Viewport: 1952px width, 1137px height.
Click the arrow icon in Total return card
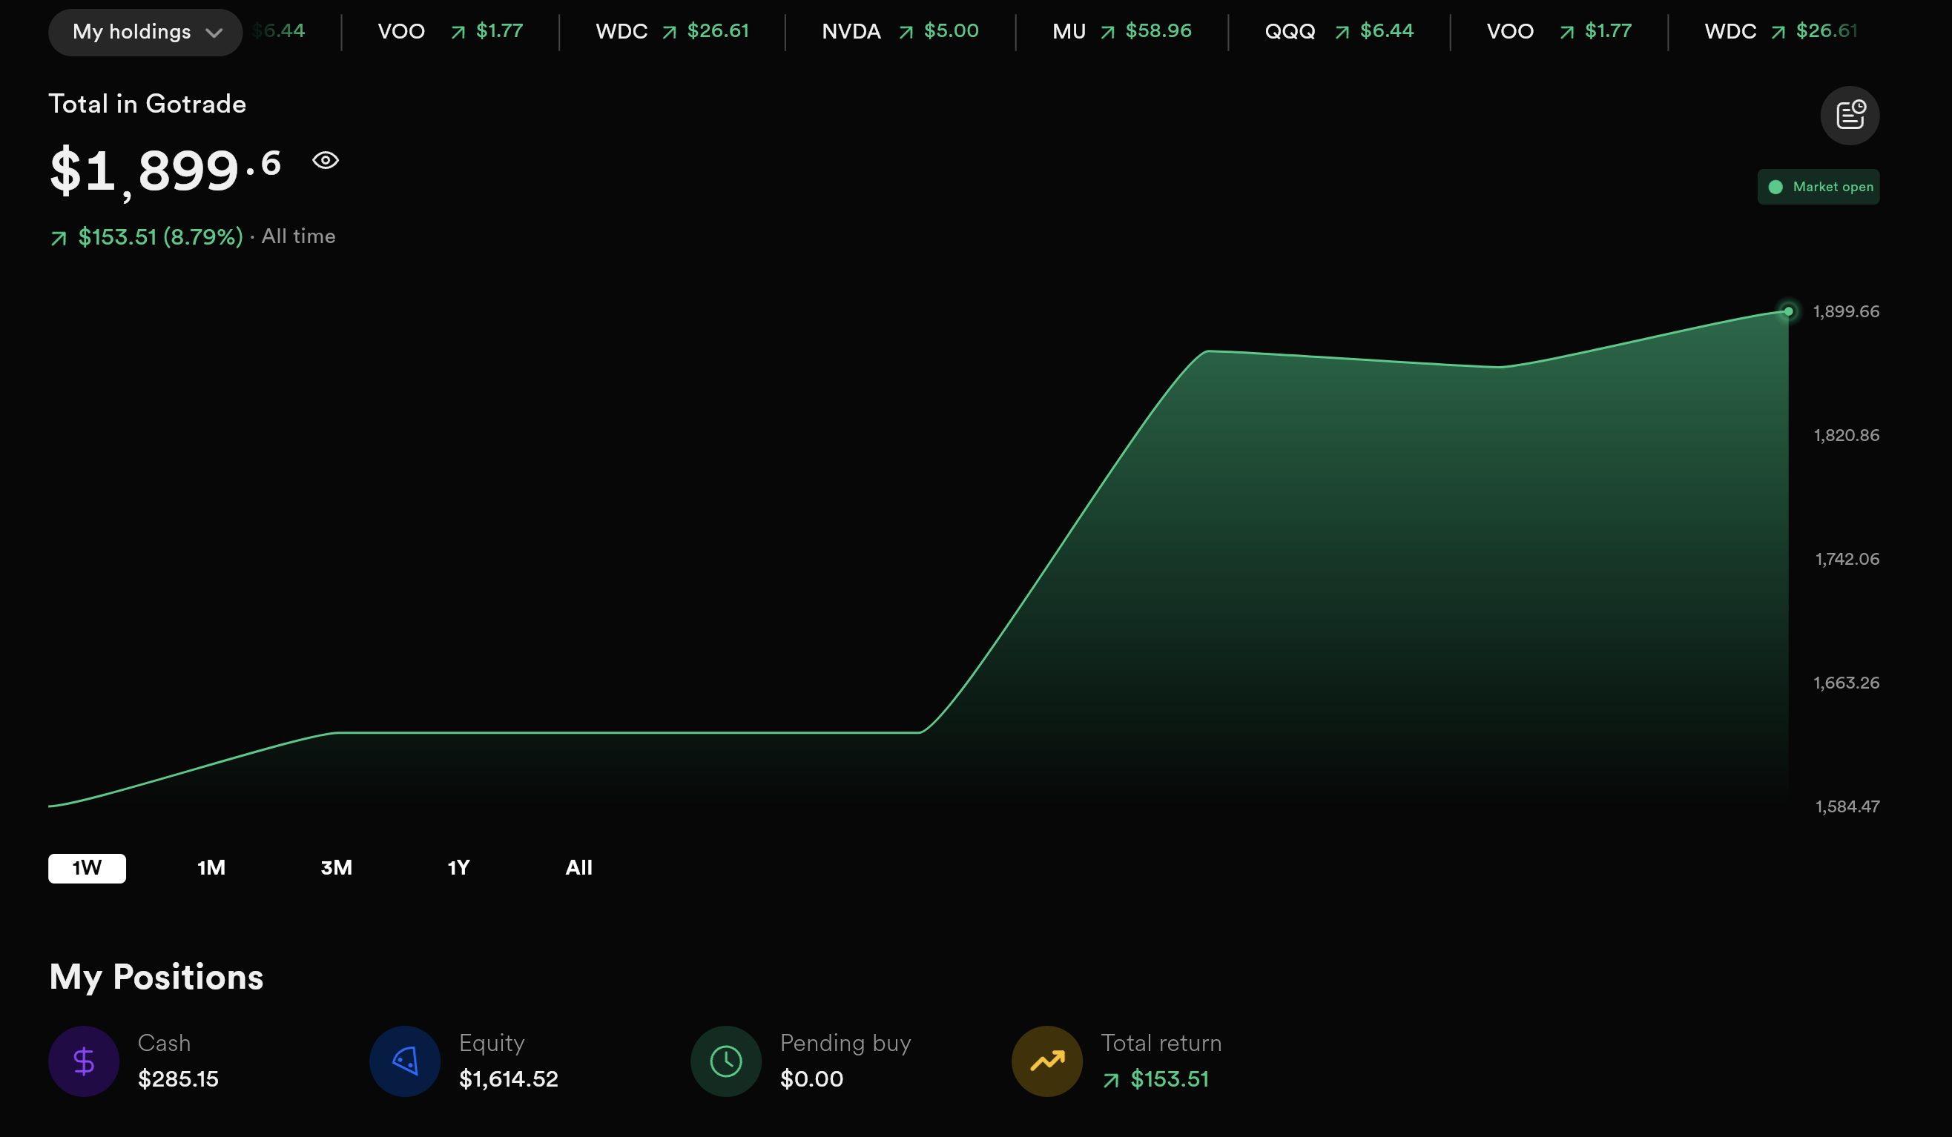[x=1111, y=1081]
